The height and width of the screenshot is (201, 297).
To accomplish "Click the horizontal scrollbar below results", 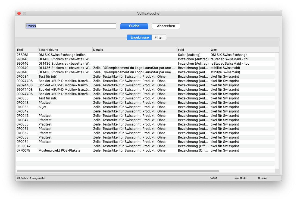I will [x=118, y=171].
